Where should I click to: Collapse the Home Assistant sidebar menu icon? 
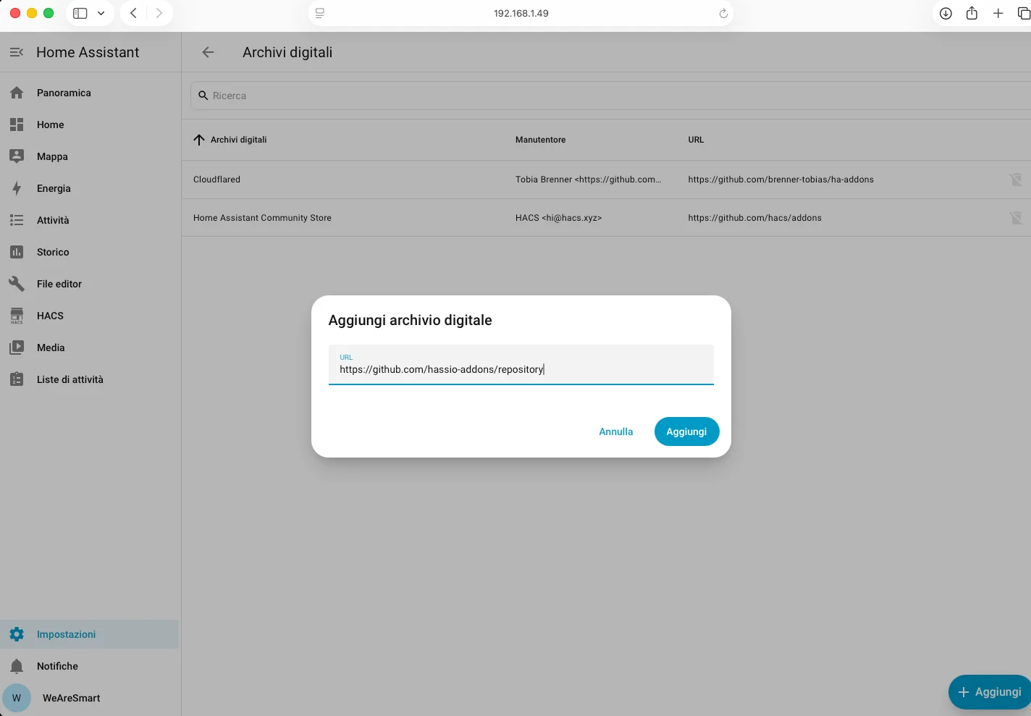(17, 52)
